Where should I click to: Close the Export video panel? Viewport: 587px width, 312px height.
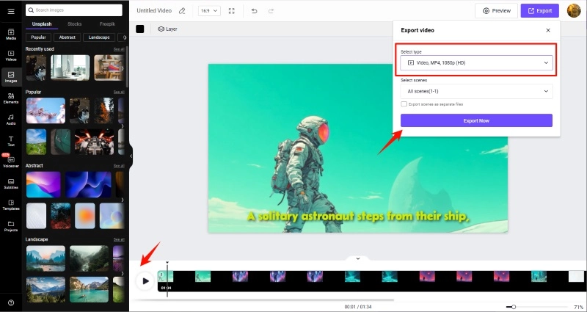pyautogui.click(x=548, y=30)
